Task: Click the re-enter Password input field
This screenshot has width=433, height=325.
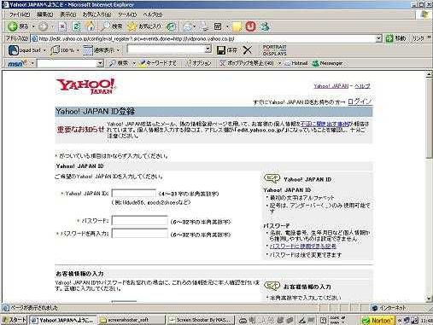Action: point(139,234)
